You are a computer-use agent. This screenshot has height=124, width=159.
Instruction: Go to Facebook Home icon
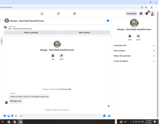42,14
